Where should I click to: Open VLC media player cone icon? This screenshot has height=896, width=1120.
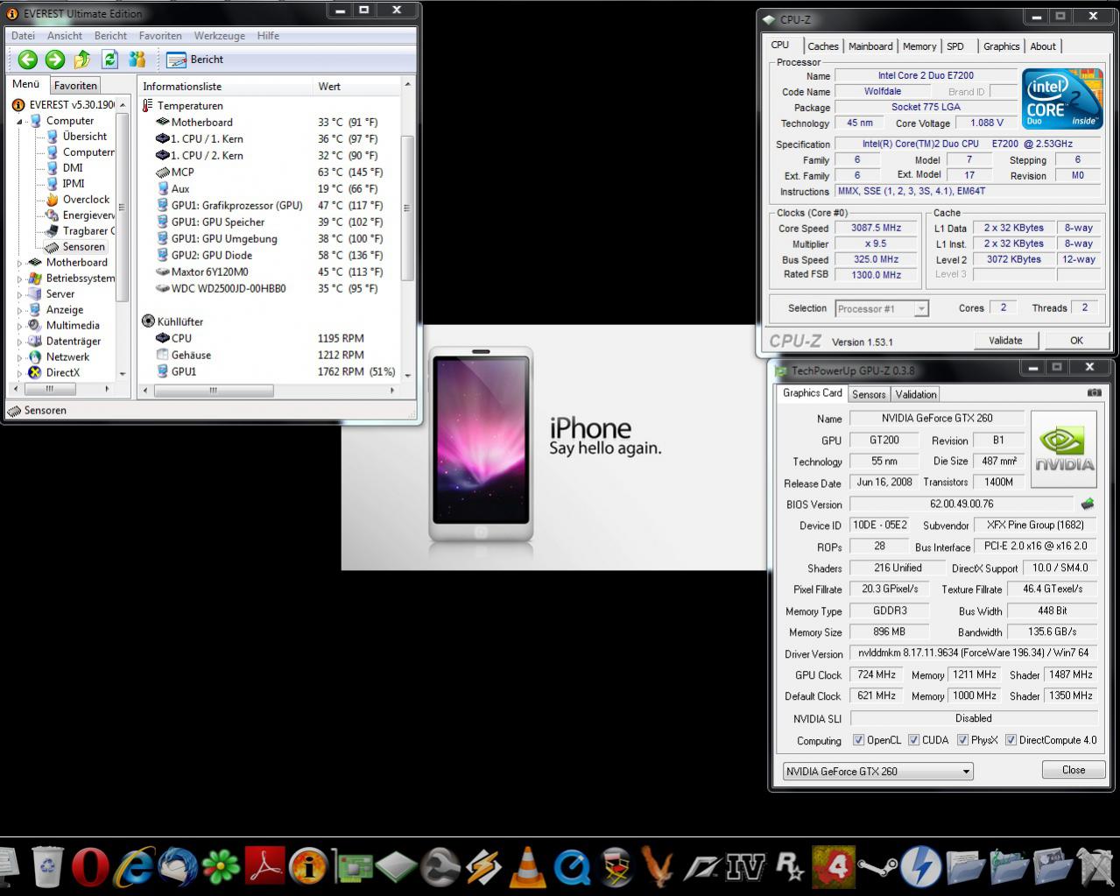[527, 868]
